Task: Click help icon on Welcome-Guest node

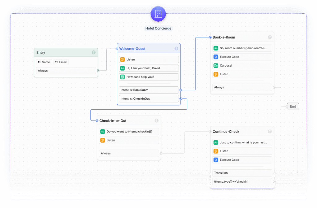Action: point(176,49)
